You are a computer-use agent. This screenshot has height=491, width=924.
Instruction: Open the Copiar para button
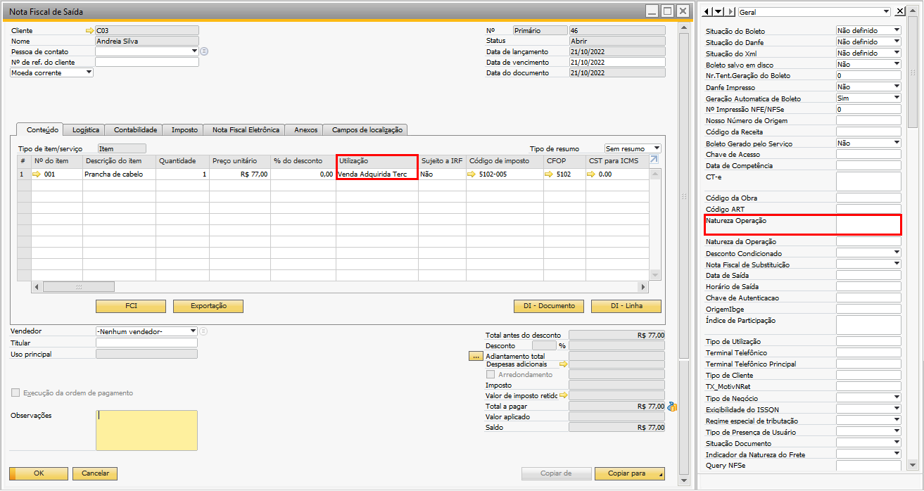point(630,473)
